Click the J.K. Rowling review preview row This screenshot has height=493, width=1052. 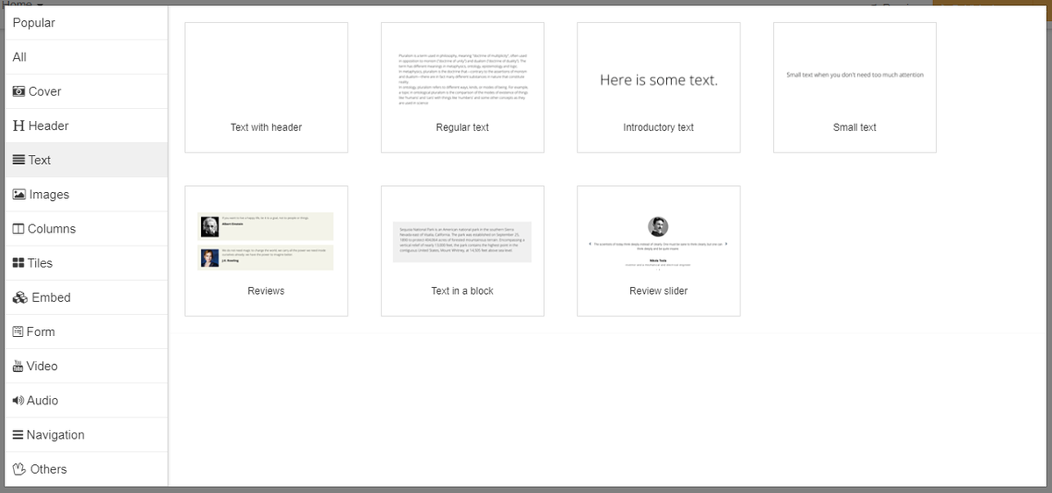pos(267,258)
